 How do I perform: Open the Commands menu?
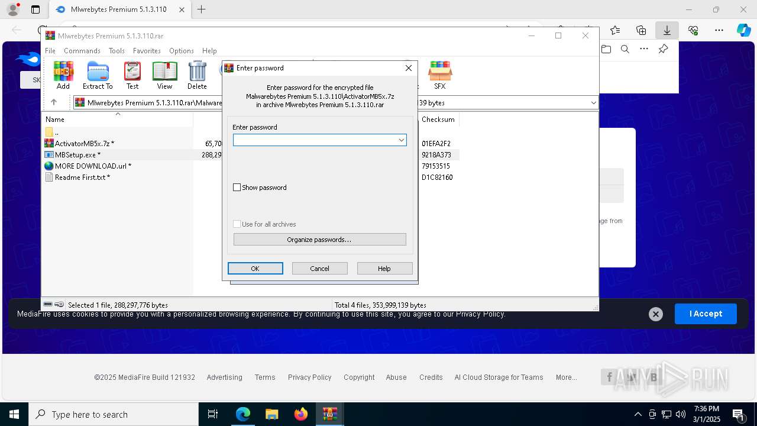point(82,51)
